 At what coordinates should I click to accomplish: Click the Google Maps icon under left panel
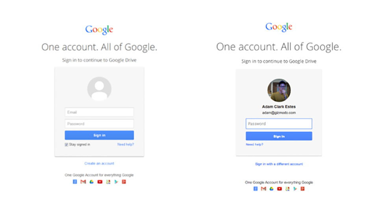click(108, 182)
